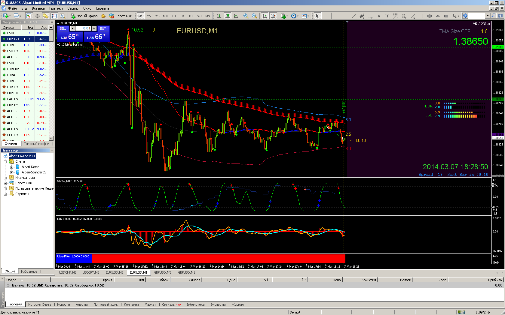Expand the Alpari-Standard2 account node

pyautogui.click(x=11, y=172)
